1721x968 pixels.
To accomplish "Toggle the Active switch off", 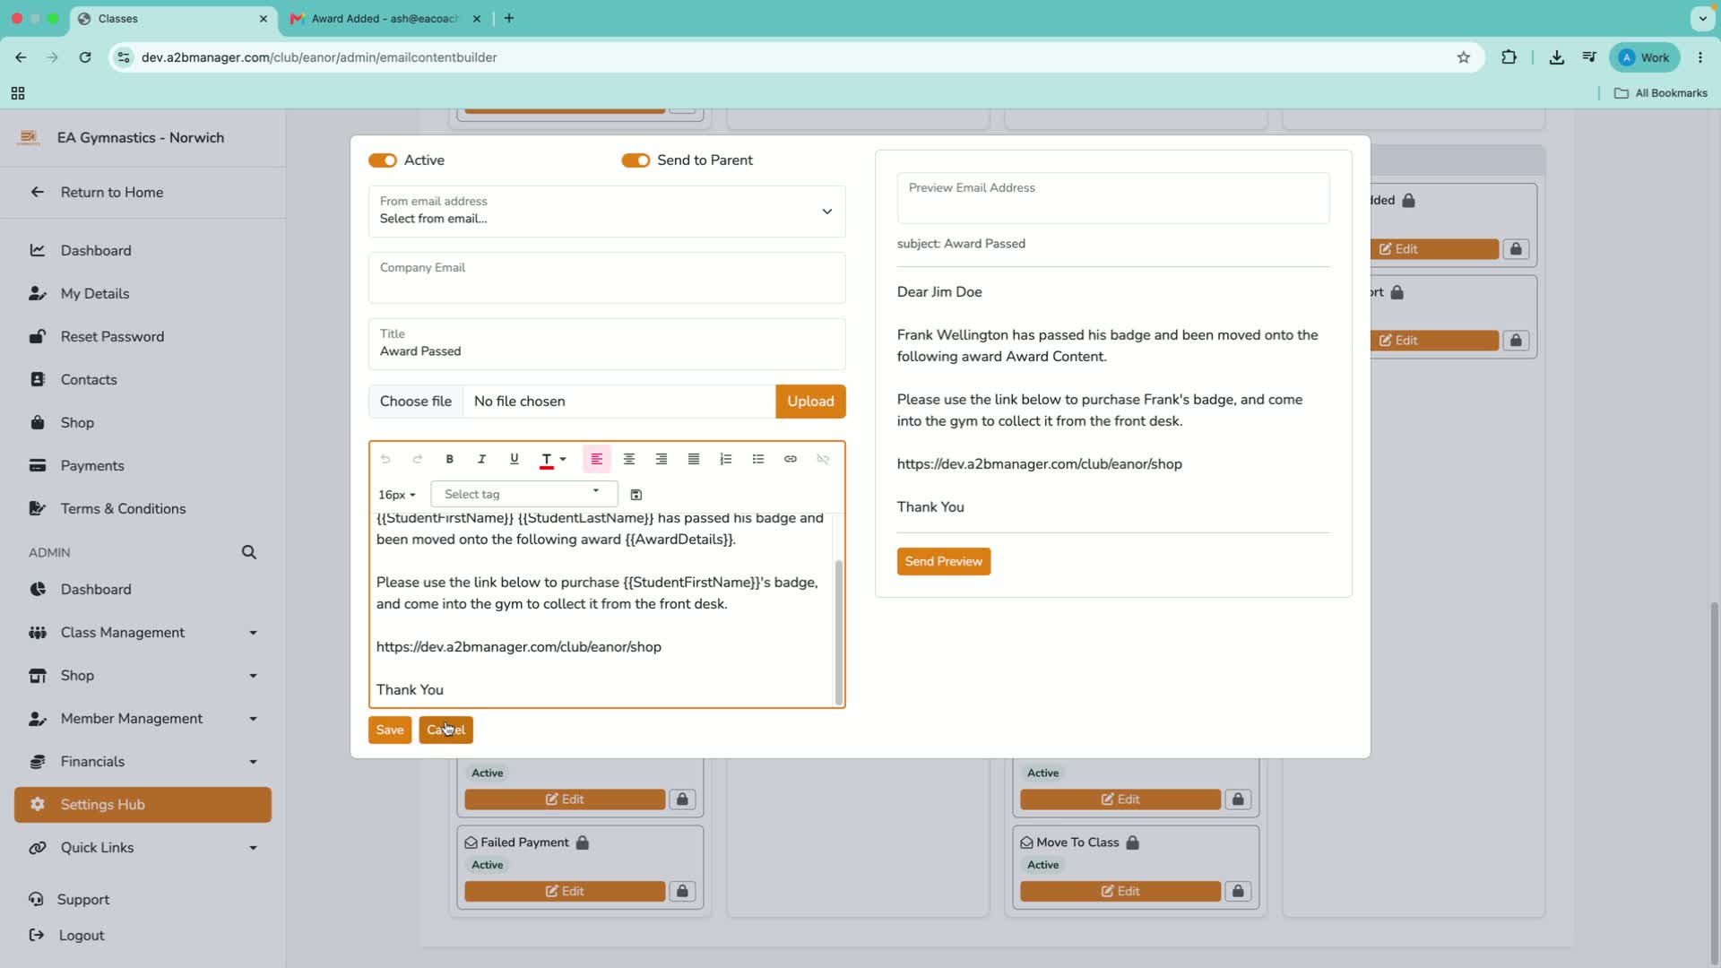I will tap(383, 160).
